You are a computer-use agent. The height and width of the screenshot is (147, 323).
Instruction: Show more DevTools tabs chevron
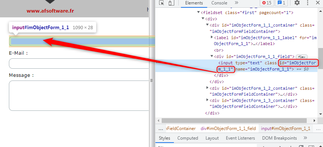[x=236, y=3]
